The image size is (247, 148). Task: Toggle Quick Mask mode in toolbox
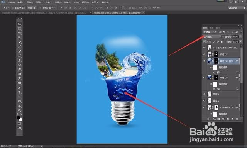click(19, 124)
